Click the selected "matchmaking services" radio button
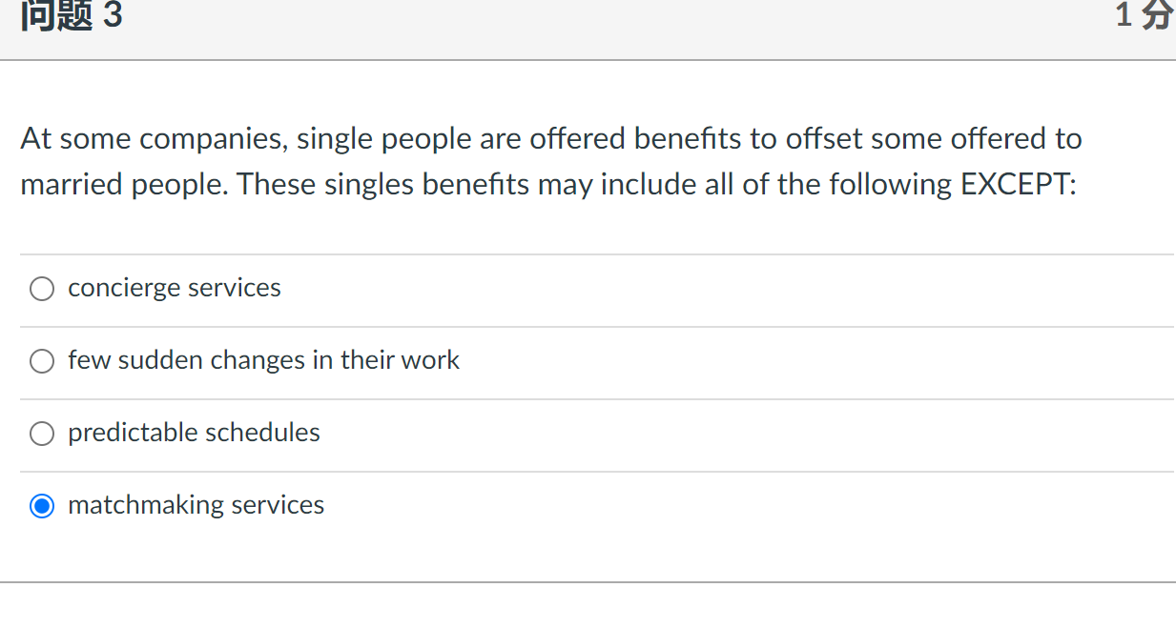This screenshot has width=1176, height=628. (x=42, y=506)
